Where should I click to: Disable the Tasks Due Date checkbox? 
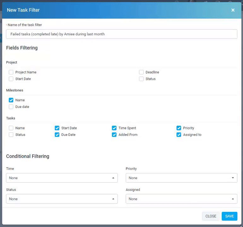tap(57, 135)
